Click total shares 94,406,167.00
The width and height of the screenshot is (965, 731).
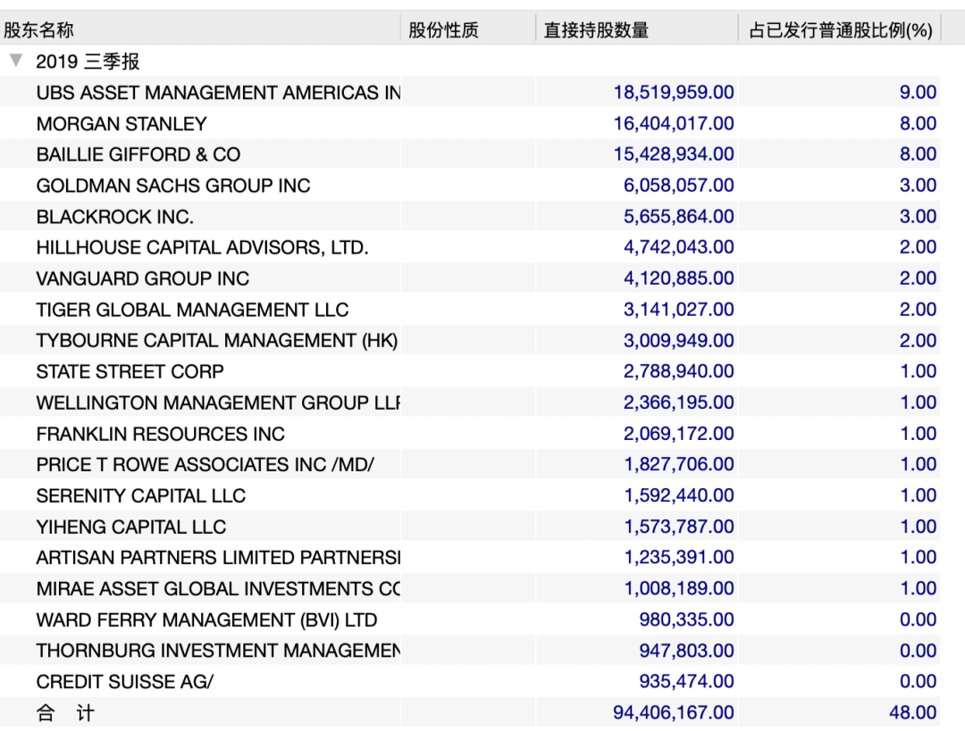click(x=674, y=712)
